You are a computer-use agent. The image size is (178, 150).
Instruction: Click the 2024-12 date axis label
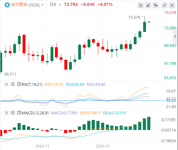(x=103, y=146)
